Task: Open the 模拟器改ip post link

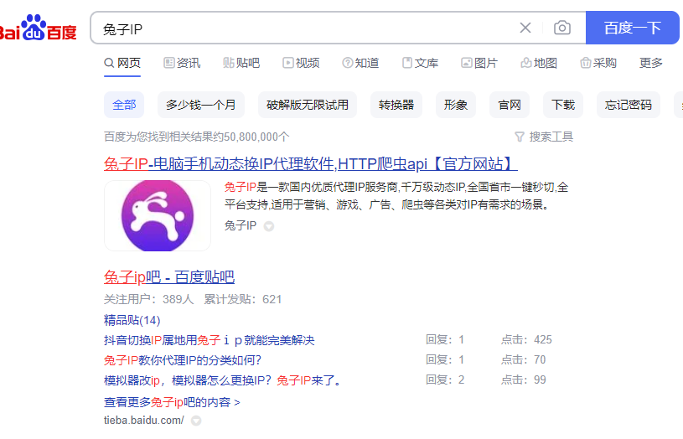Action: [222, 380]
